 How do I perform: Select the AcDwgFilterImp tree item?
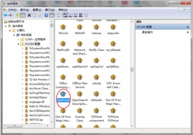[39, 93]
